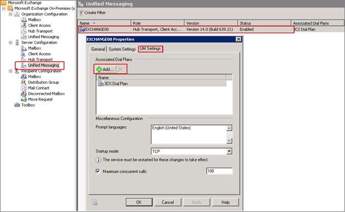Click the Apply button
Screen dimensions: 345x212
(x=197, y=202)
